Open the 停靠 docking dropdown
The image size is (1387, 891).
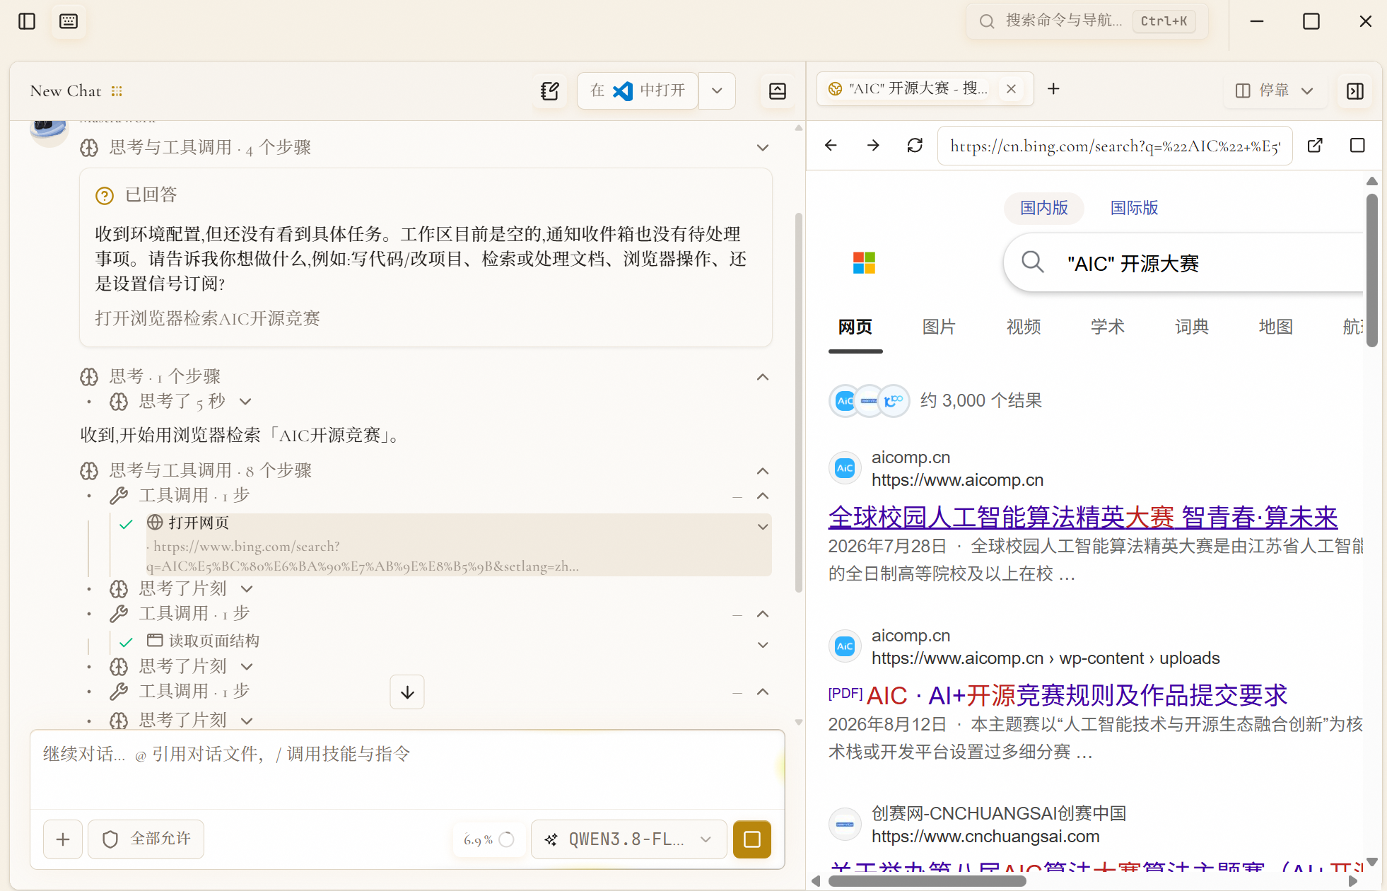1274,91
